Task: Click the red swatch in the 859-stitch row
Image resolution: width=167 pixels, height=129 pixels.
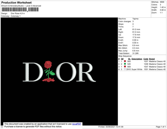Action: (125, 66)
